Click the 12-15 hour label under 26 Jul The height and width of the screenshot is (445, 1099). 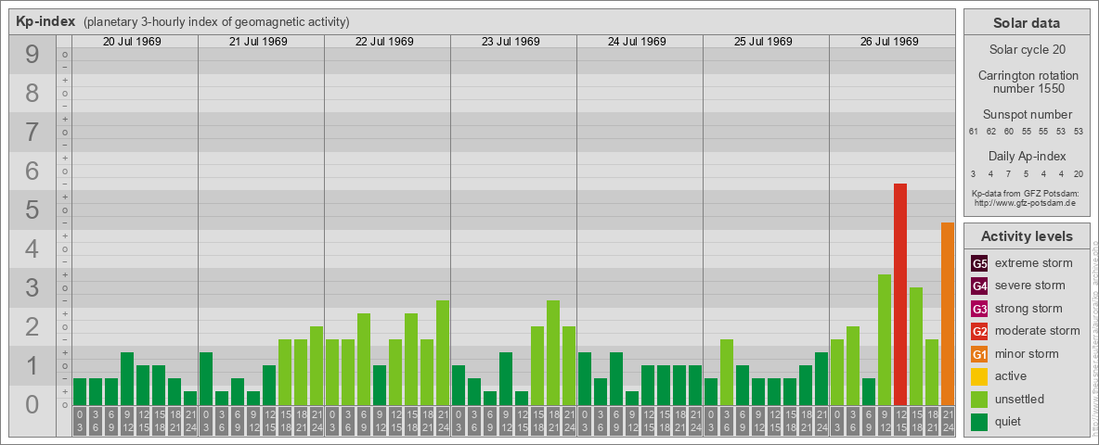tap(900, 422)
